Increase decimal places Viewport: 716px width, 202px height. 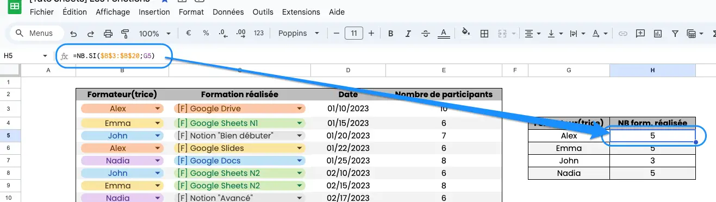(240, 34)
